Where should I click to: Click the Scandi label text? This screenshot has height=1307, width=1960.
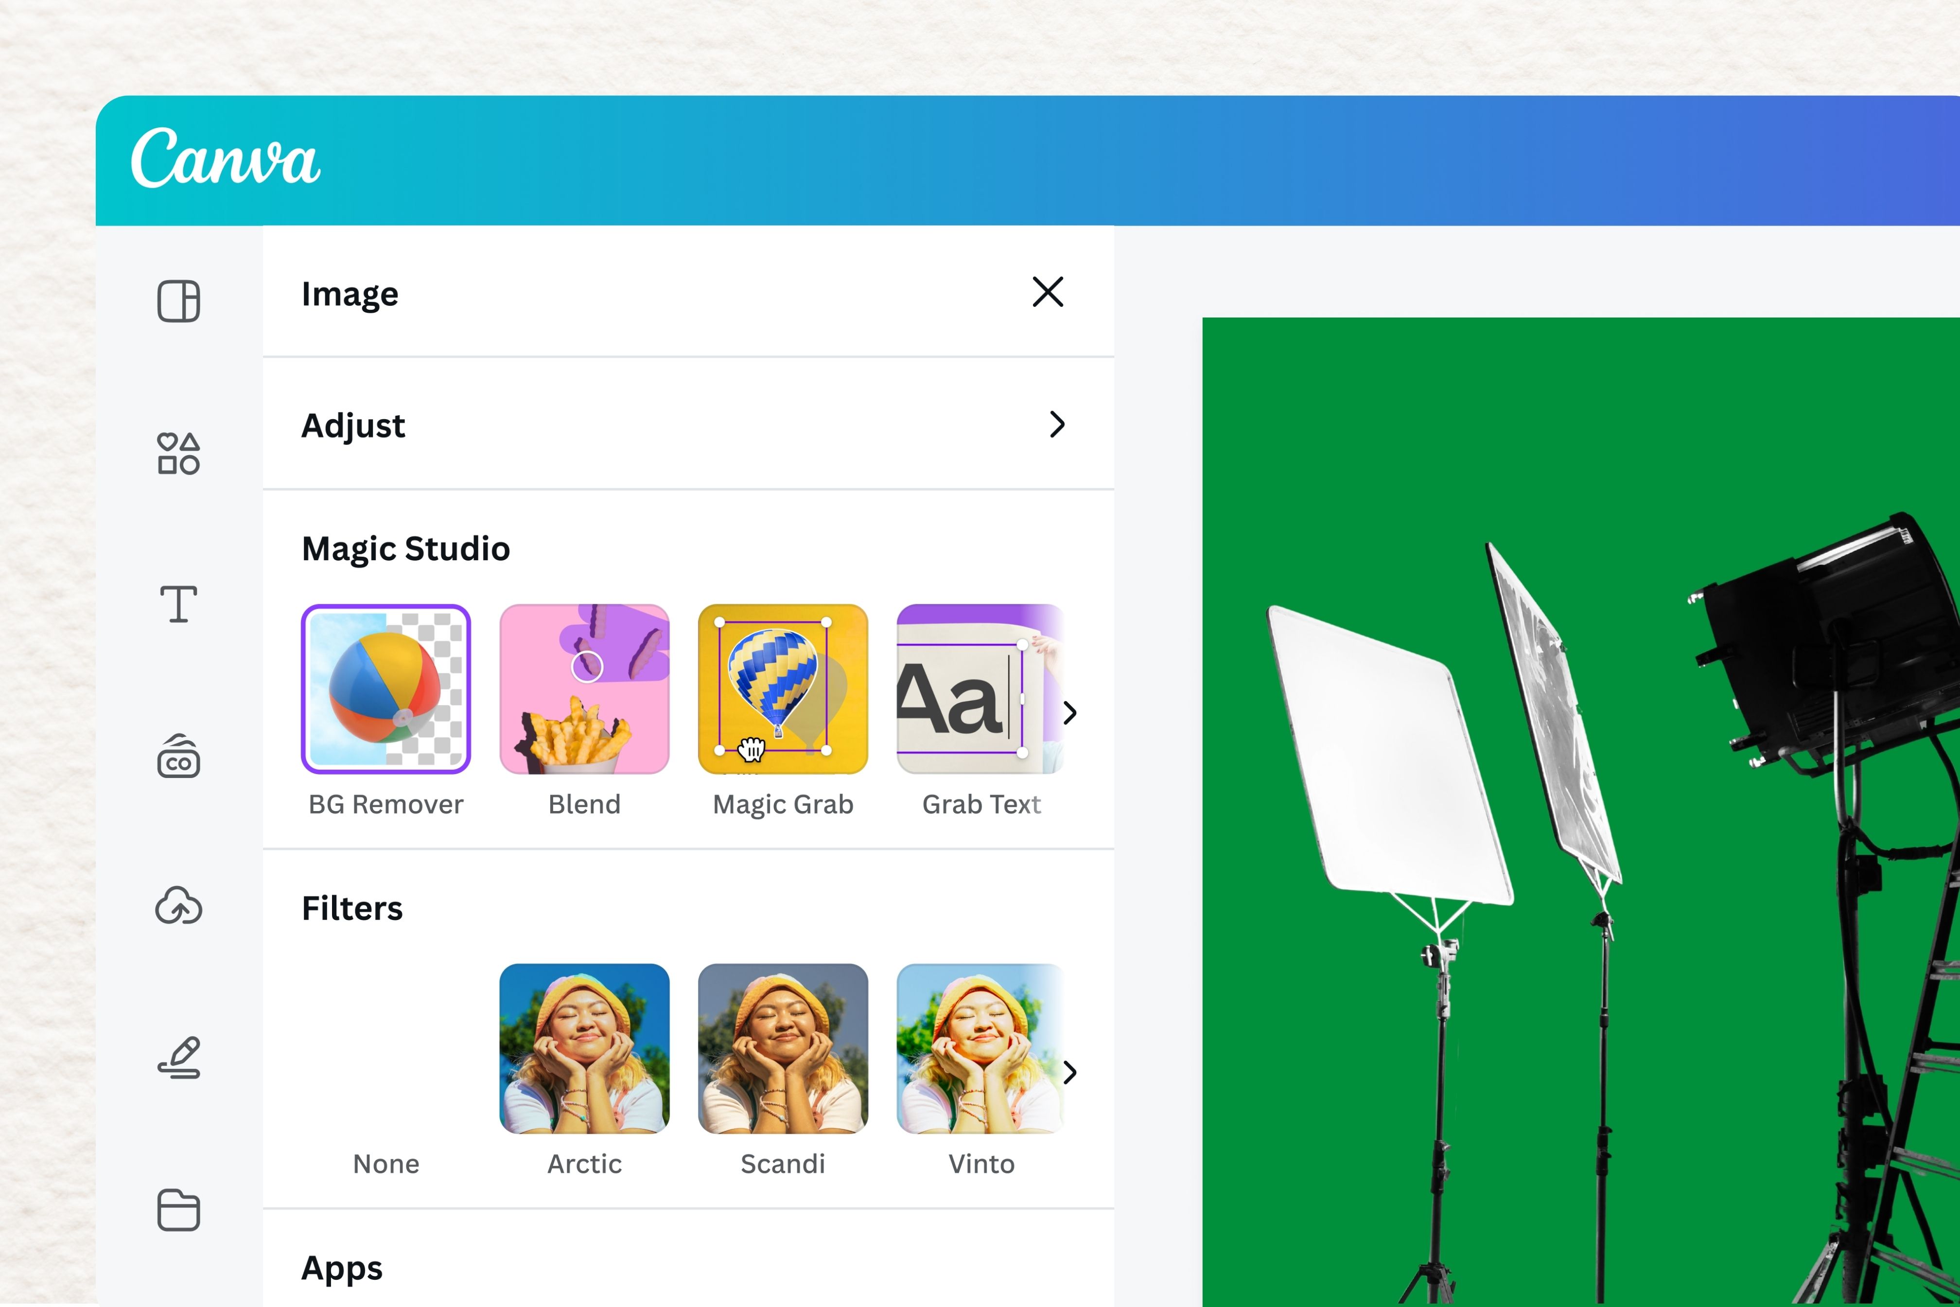click(x=783, y=1164)
